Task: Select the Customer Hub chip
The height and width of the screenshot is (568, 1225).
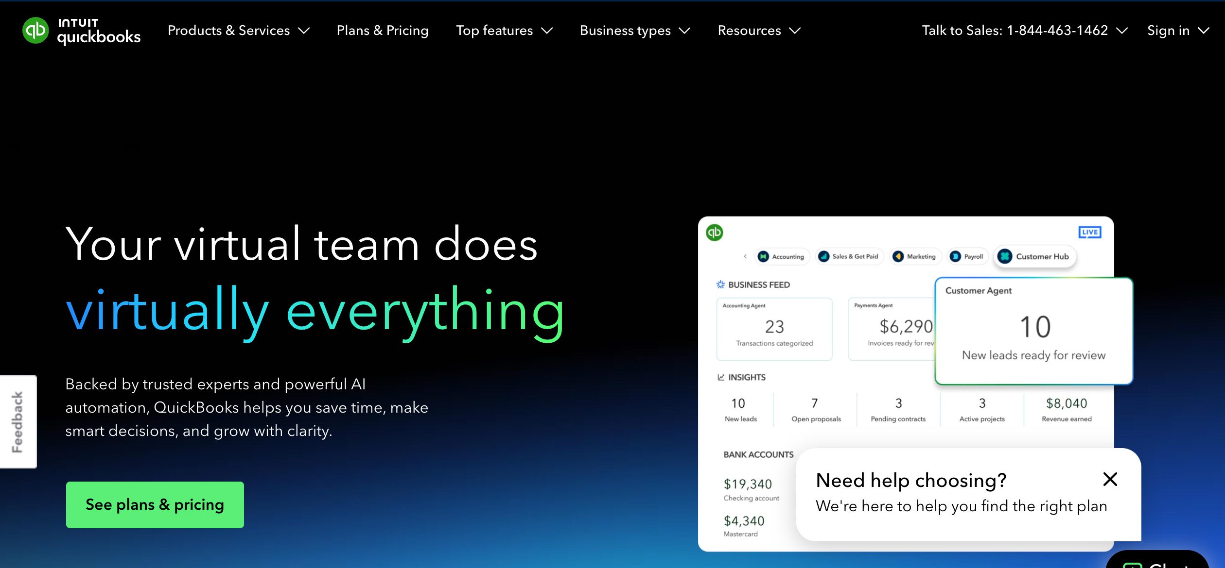Action: 1035,256
